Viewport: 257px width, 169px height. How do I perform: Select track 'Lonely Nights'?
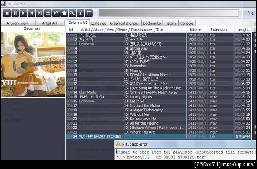tap(140, 97)
